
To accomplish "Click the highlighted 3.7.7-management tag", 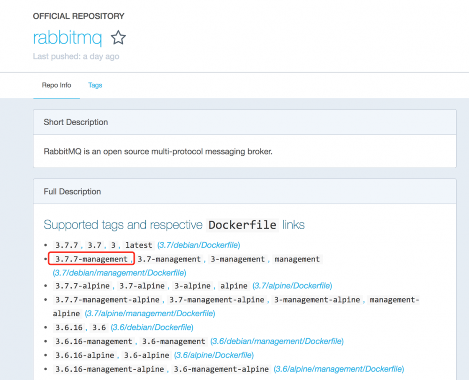I will click(x=91, y=259).
